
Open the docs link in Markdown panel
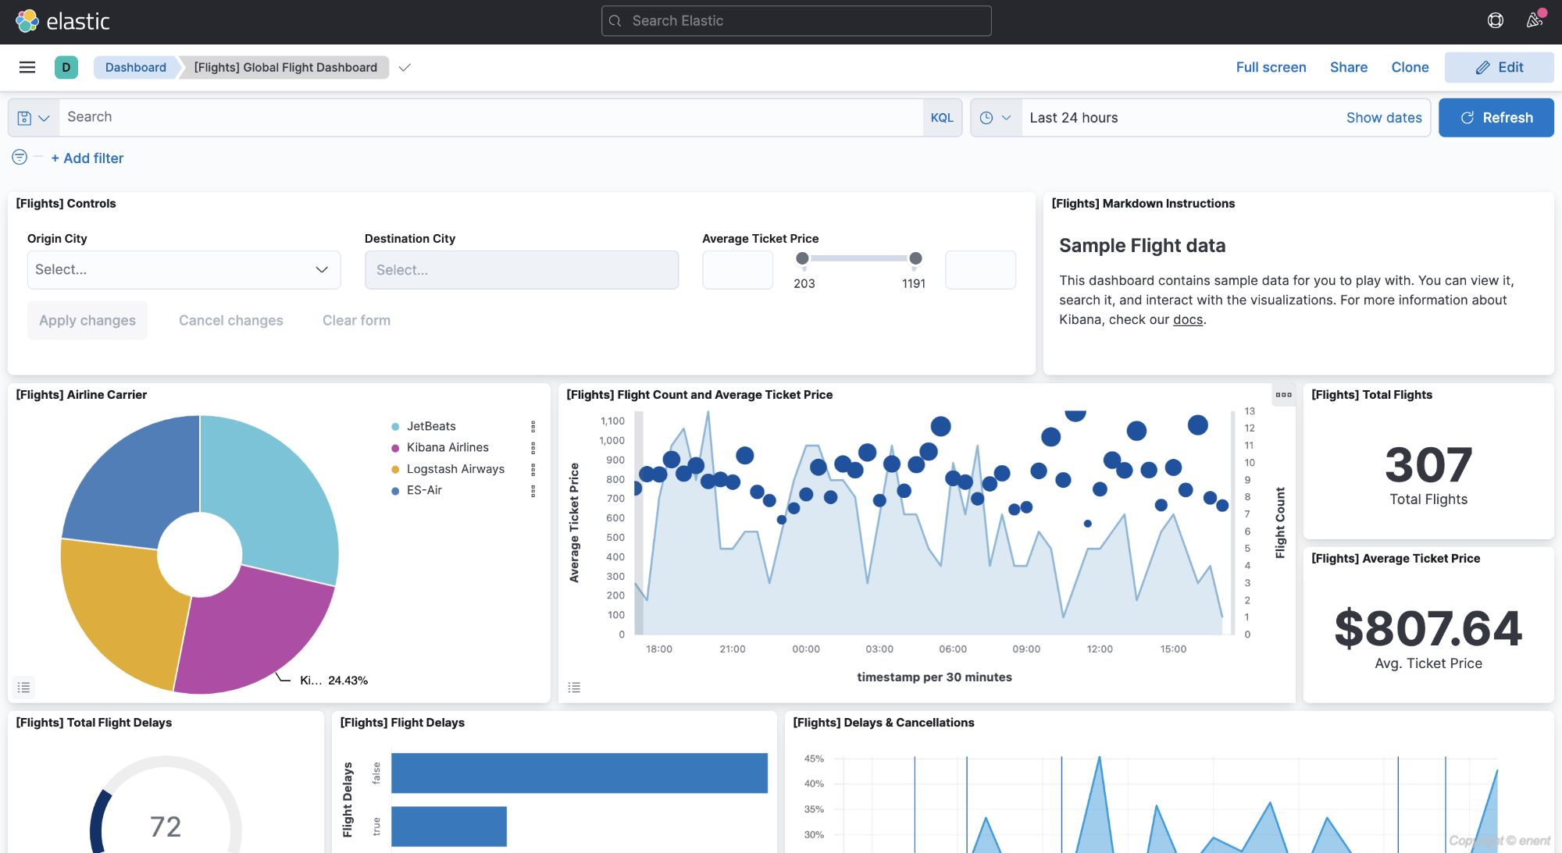(x=1187, y=320)
